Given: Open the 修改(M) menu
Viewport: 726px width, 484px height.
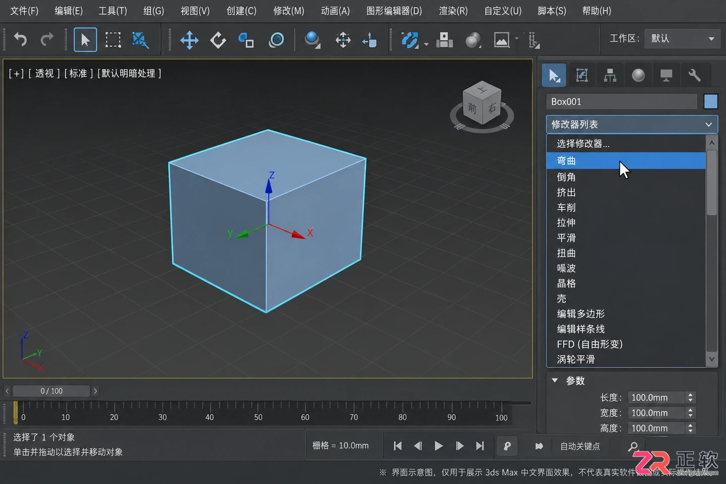Looking at the screenshot, I should coord(289,11).
